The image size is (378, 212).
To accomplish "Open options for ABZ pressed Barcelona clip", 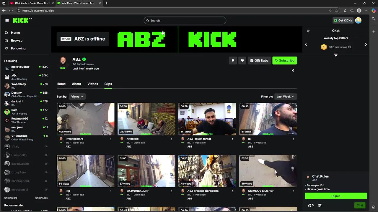I will pos(232,191).
